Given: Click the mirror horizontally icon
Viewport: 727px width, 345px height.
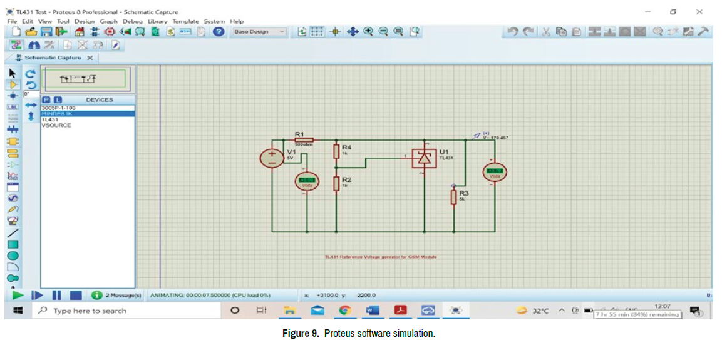Looking at the screenshot, I should click(31, 105).
